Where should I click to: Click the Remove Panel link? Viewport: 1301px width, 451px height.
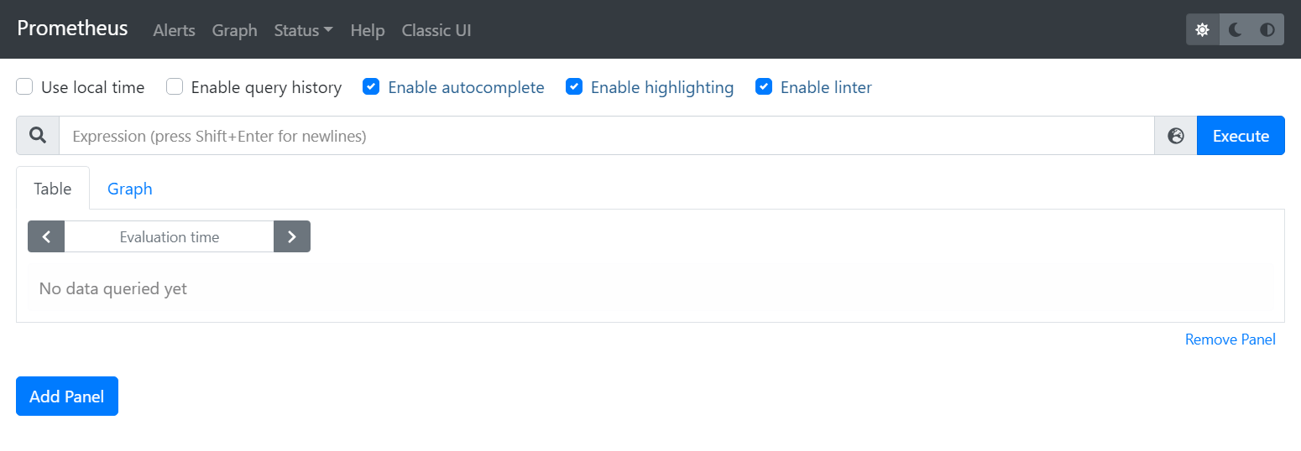(1230, 340)
